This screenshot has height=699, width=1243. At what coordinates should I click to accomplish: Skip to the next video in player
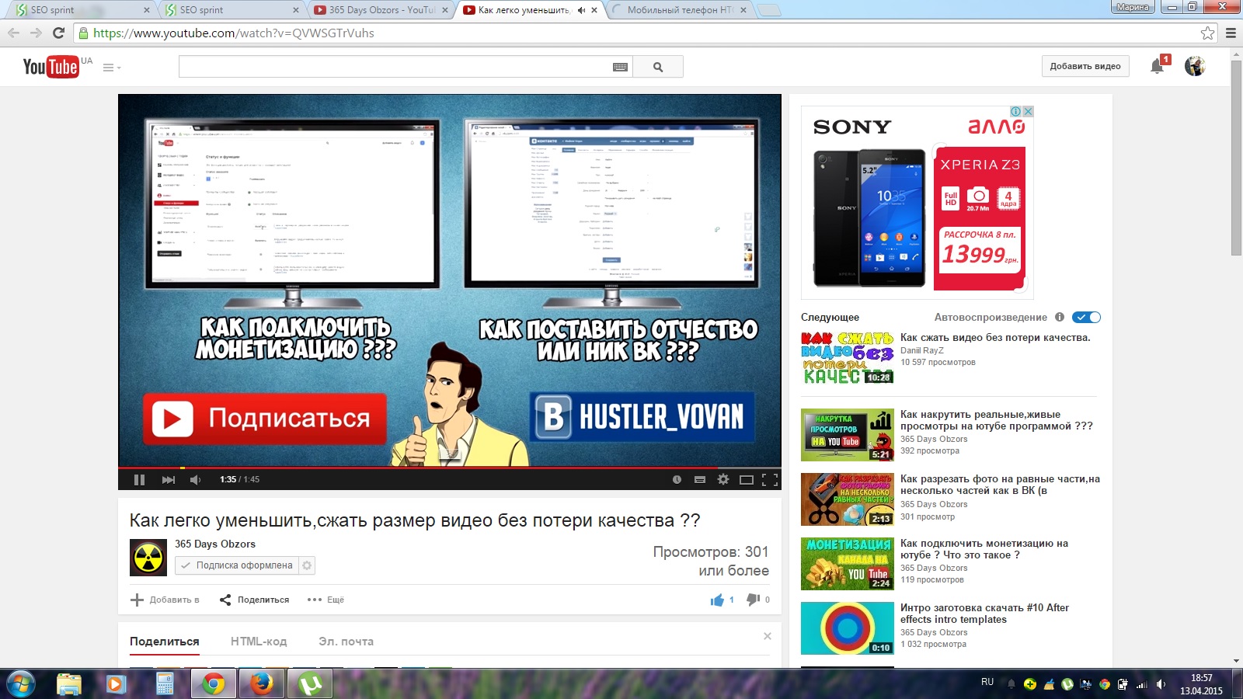[x=168, y=480]
